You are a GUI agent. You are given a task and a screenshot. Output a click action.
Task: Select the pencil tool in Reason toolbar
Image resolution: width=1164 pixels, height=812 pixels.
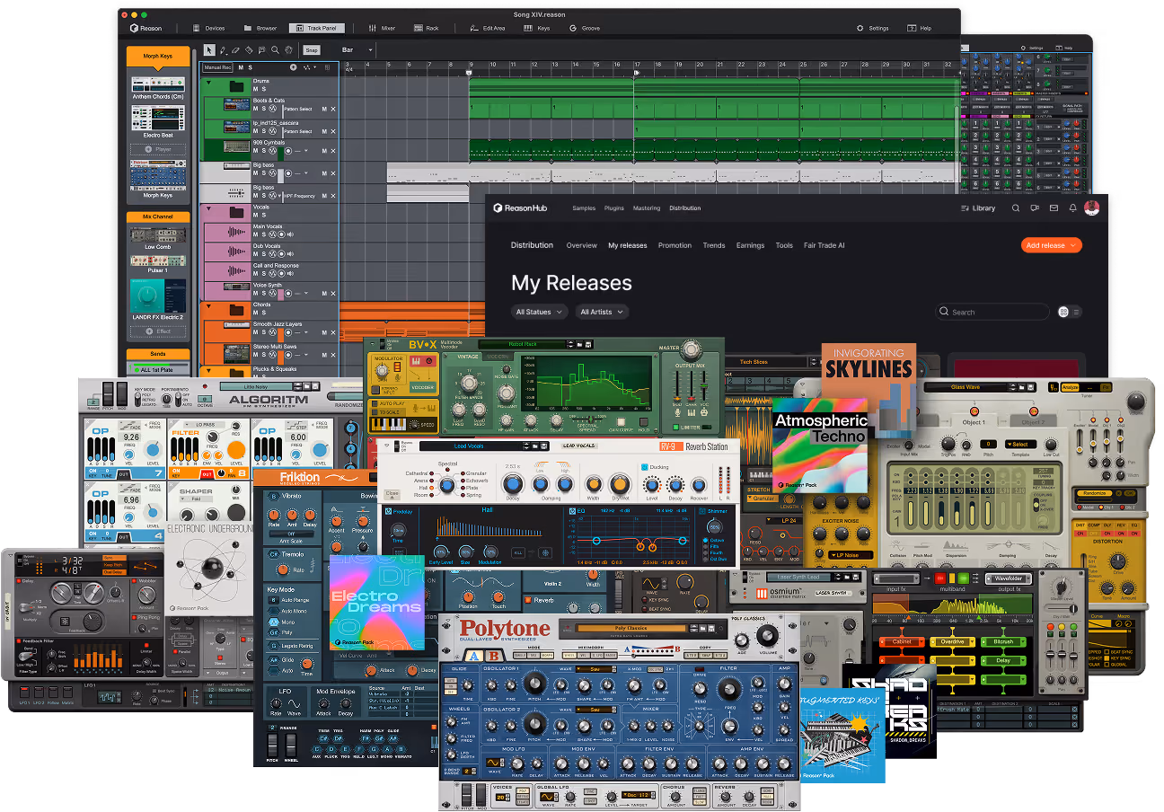click(x=223, y=50)
